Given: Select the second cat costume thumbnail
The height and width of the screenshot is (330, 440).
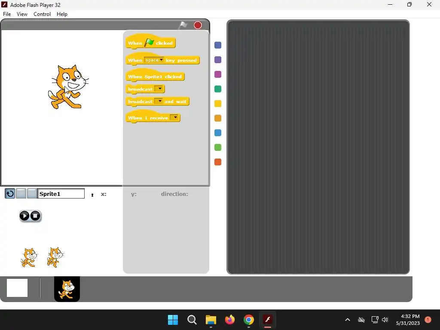Looking at the screenshot, I should (55, 257).
